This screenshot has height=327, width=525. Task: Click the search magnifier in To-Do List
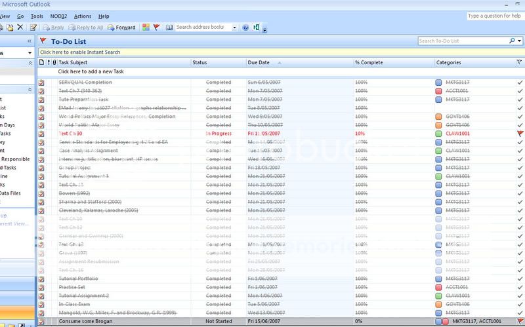coord(512,41)
